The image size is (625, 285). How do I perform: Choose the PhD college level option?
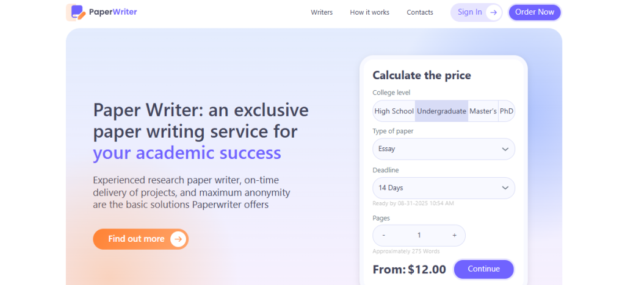click(507, 111)
